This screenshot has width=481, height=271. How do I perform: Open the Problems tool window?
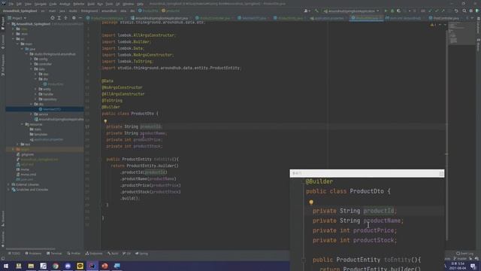pos(33,254)
